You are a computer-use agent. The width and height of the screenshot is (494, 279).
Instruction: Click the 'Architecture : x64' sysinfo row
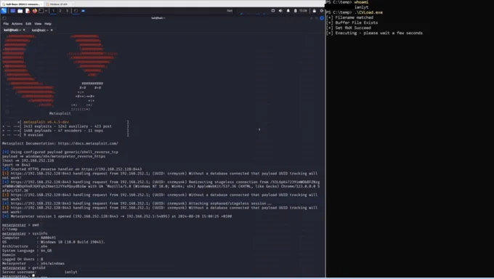coord(25,246)
